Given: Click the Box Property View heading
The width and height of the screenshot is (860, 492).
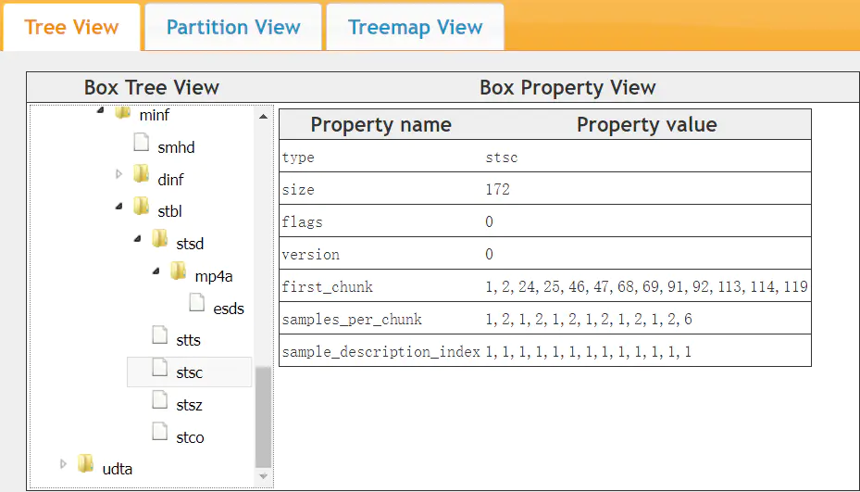Looking at the screenshot, I should coord(567,87).
